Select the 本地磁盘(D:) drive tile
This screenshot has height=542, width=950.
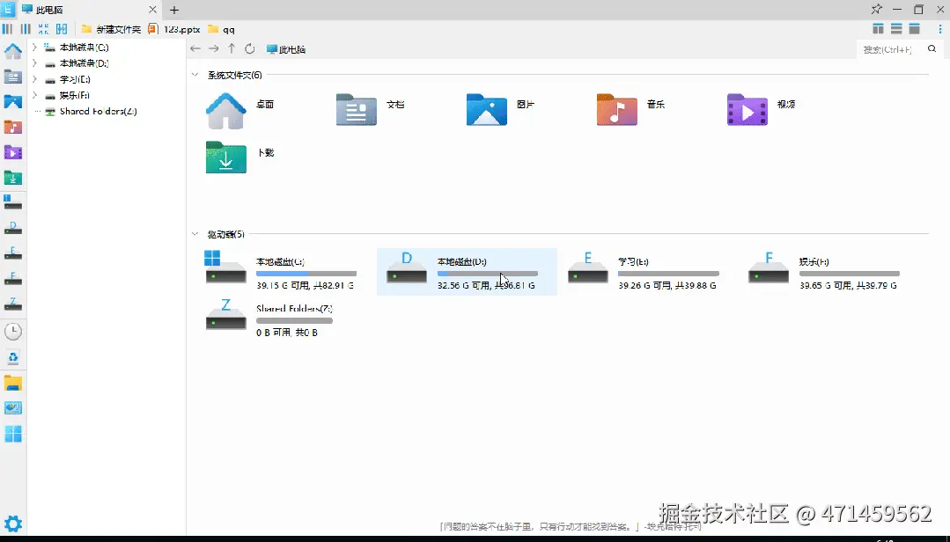[x=467, y=271]
